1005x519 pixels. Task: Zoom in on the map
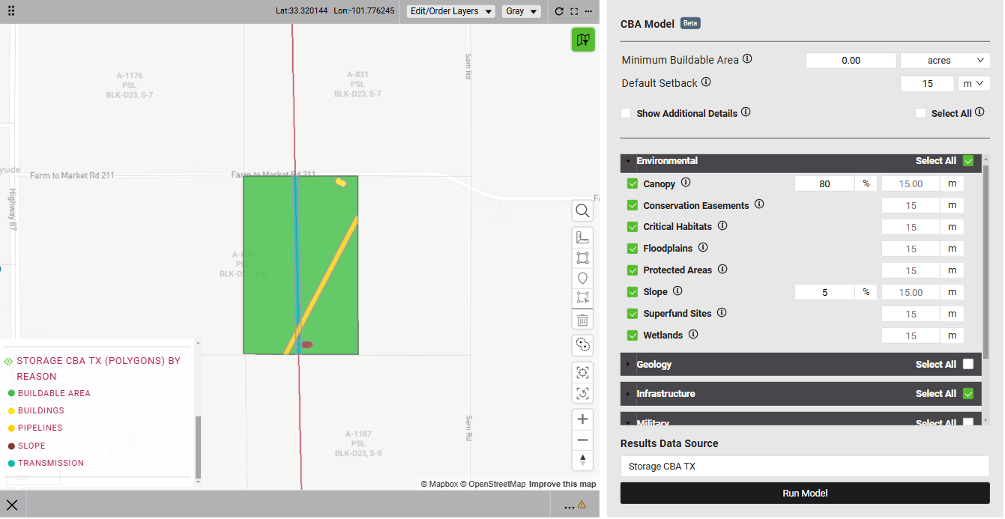coord(582,419)
